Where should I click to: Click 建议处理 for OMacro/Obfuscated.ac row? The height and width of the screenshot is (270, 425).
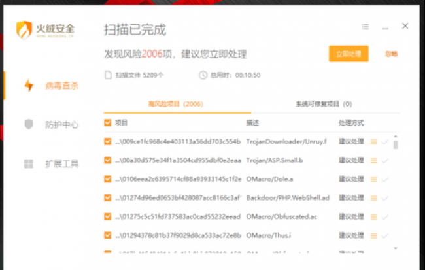351,216
